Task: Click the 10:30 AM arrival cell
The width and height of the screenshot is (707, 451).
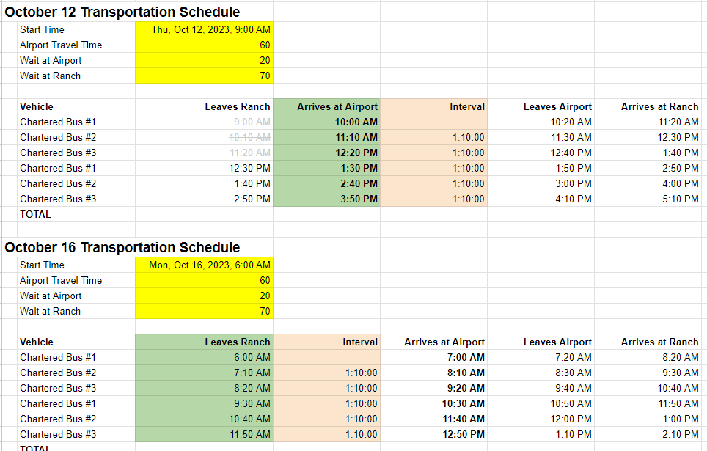Action: click(x=433, y=403)
